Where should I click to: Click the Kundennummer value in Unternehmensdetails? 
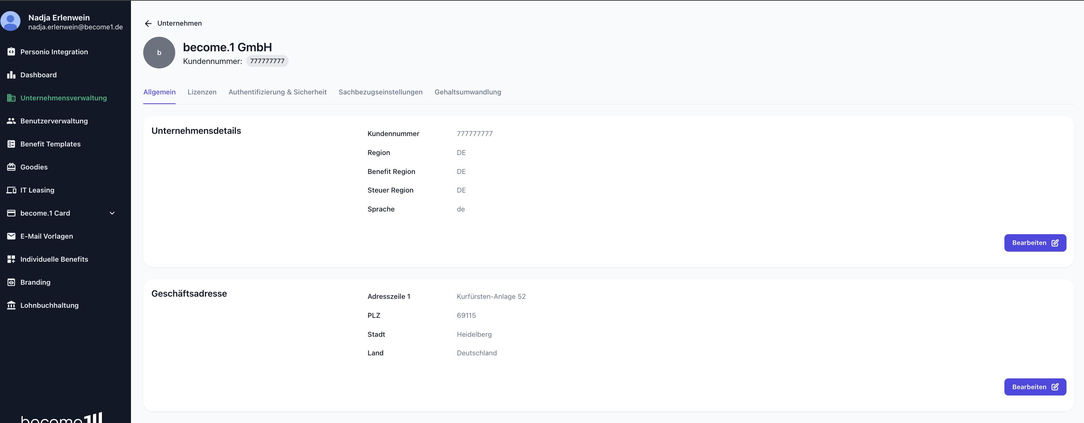(x=475, y=134)
